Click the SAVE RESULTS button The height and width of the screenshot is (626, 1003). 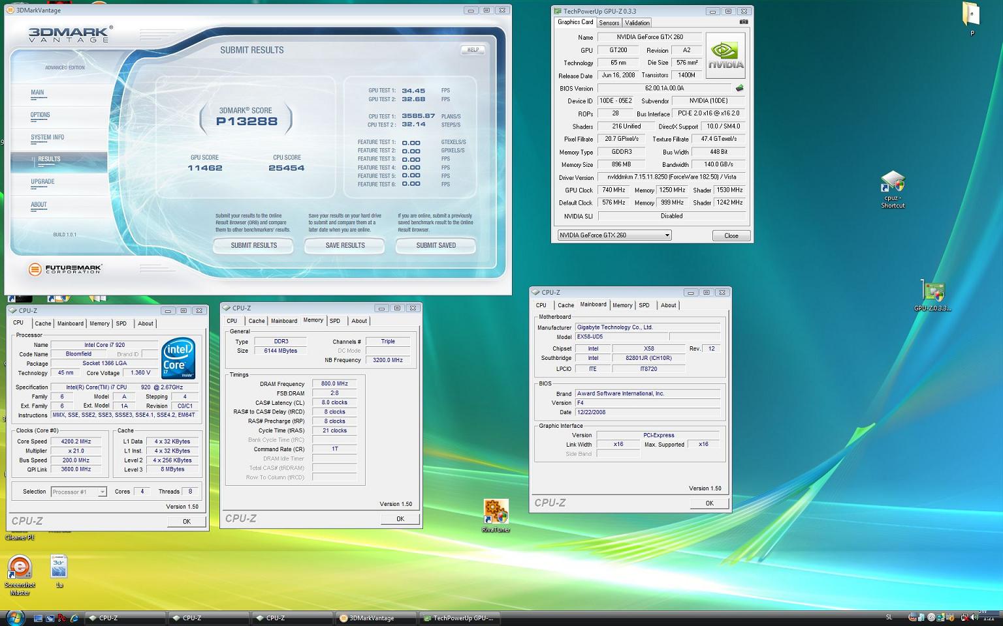(x=345, y=245)
